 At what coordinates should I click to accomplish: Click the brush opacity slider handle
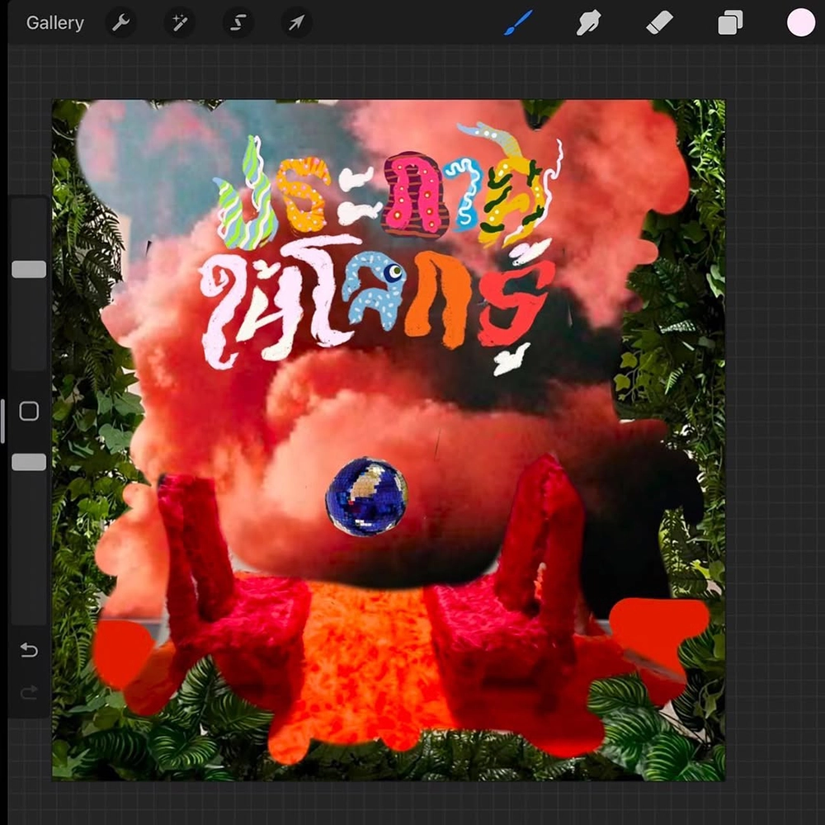click(29, 462)
